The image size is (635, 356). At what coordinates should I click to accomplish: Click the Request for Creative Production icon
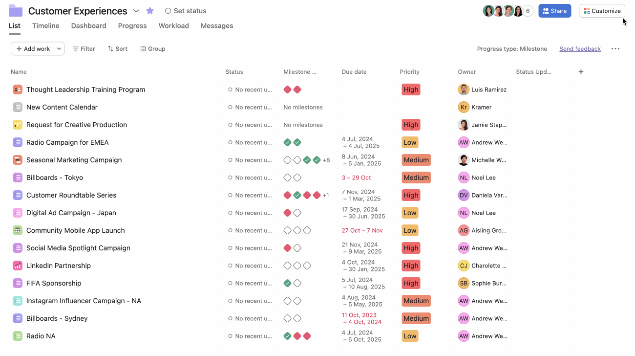[x=18, y=125]
